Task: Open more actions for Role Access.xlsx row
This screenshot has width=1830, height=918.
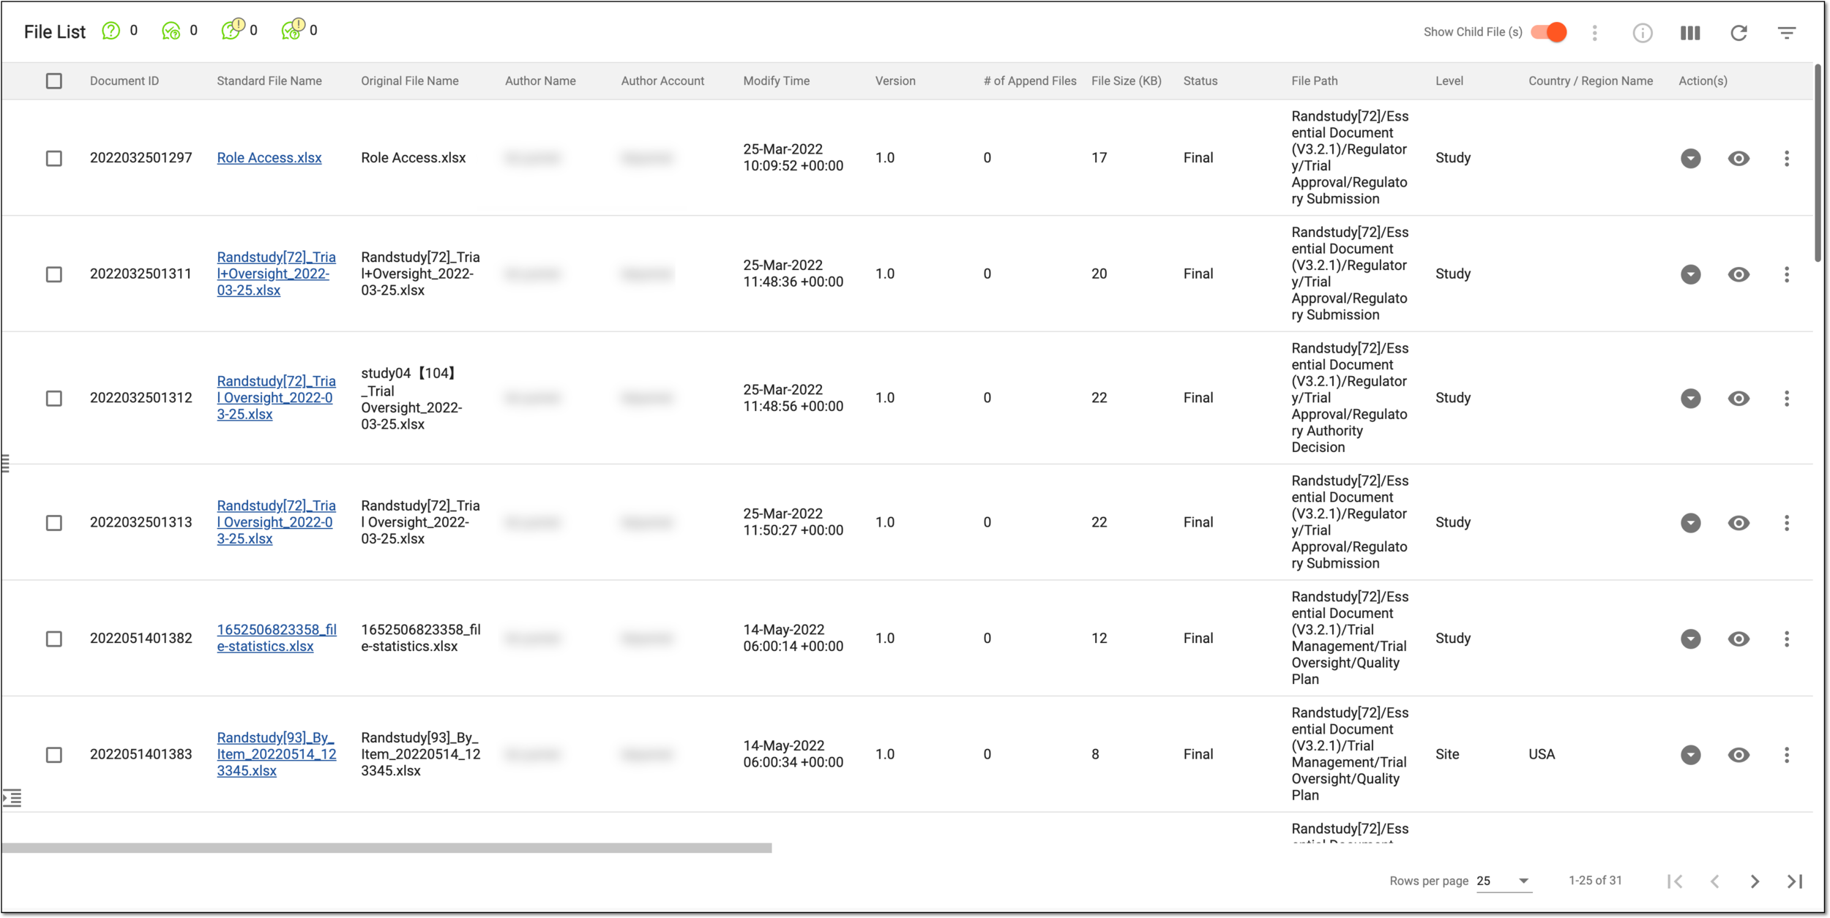Action: pos(1787,159)
